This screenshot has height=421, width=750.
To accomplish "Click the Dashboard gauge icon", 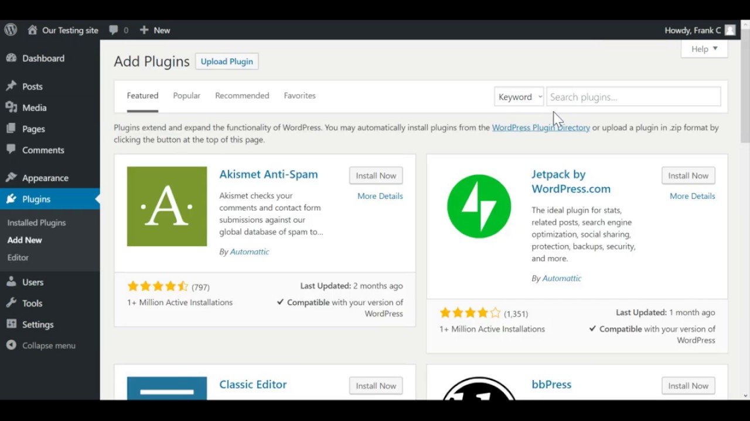I will 11,58.
